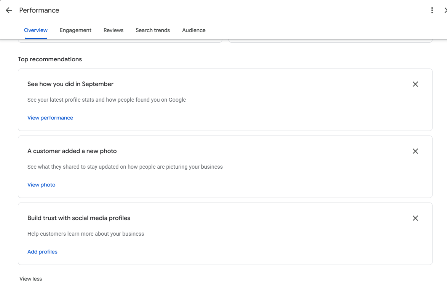Switch to the Engagement tab
The width and height of the screenshot is (447, 292).
(75, 30)
